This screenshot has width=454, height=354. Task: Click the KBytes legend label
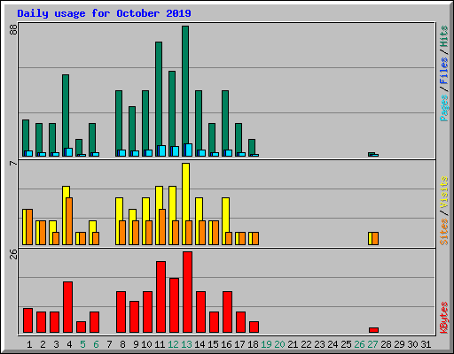(444, 318)
